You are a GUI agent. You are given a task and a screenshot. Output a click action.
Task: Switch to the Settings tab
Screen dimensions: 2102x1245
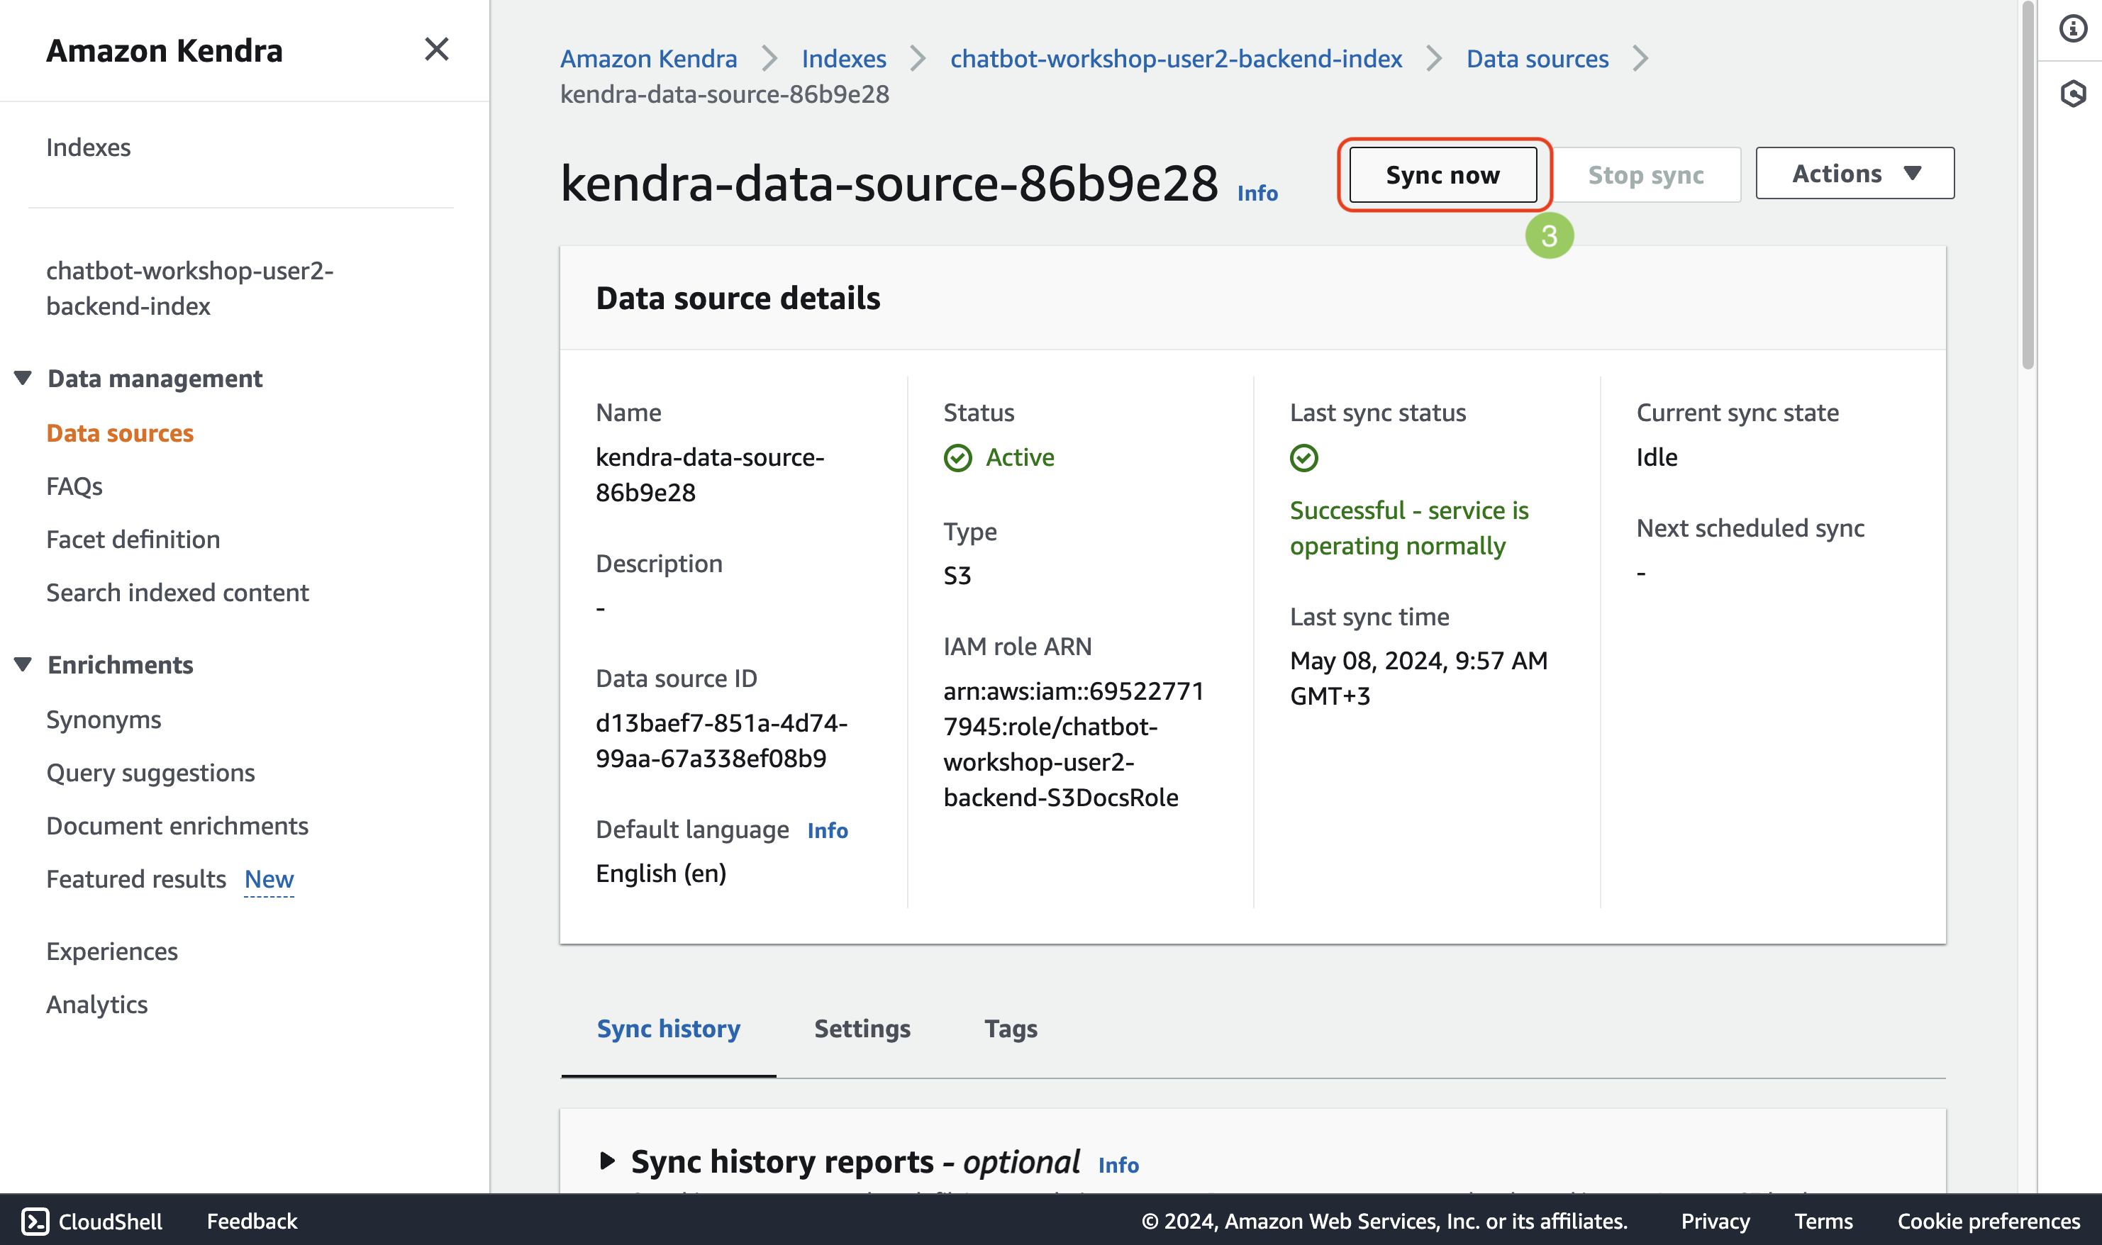coord(862,1029)
